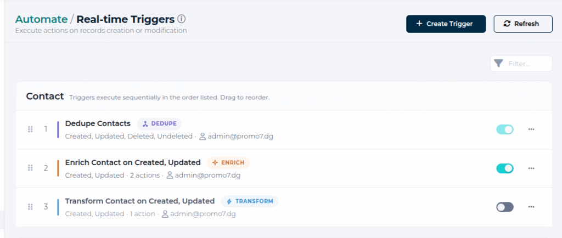
Task: Open the three-dot menu for Transform Contact
Action: coord(531,207)
